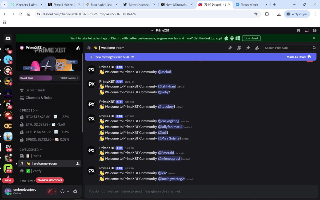Open umbeolsenjoyo user profile avatar
The height and width of the screenshot is (200, 320).
[x=8, y=191]
